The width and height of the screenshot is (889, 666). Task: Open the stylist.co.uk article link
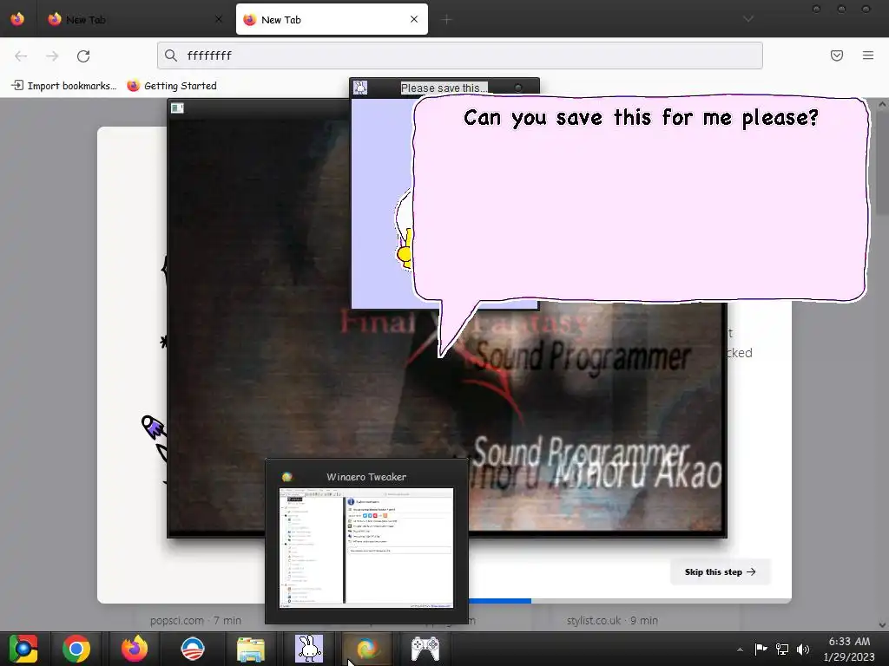[x=612, y=621]
